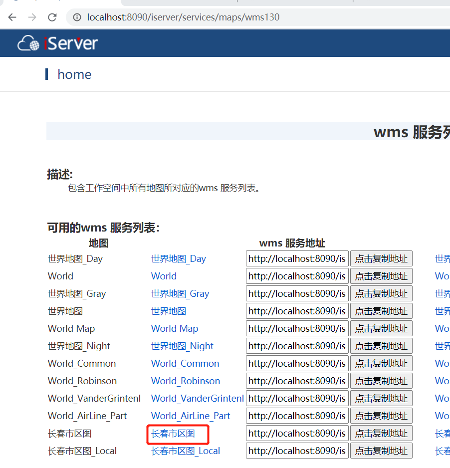Open the World_Robinson WMS link
This screenshot has height=468, width=450.
coord(186,381)
